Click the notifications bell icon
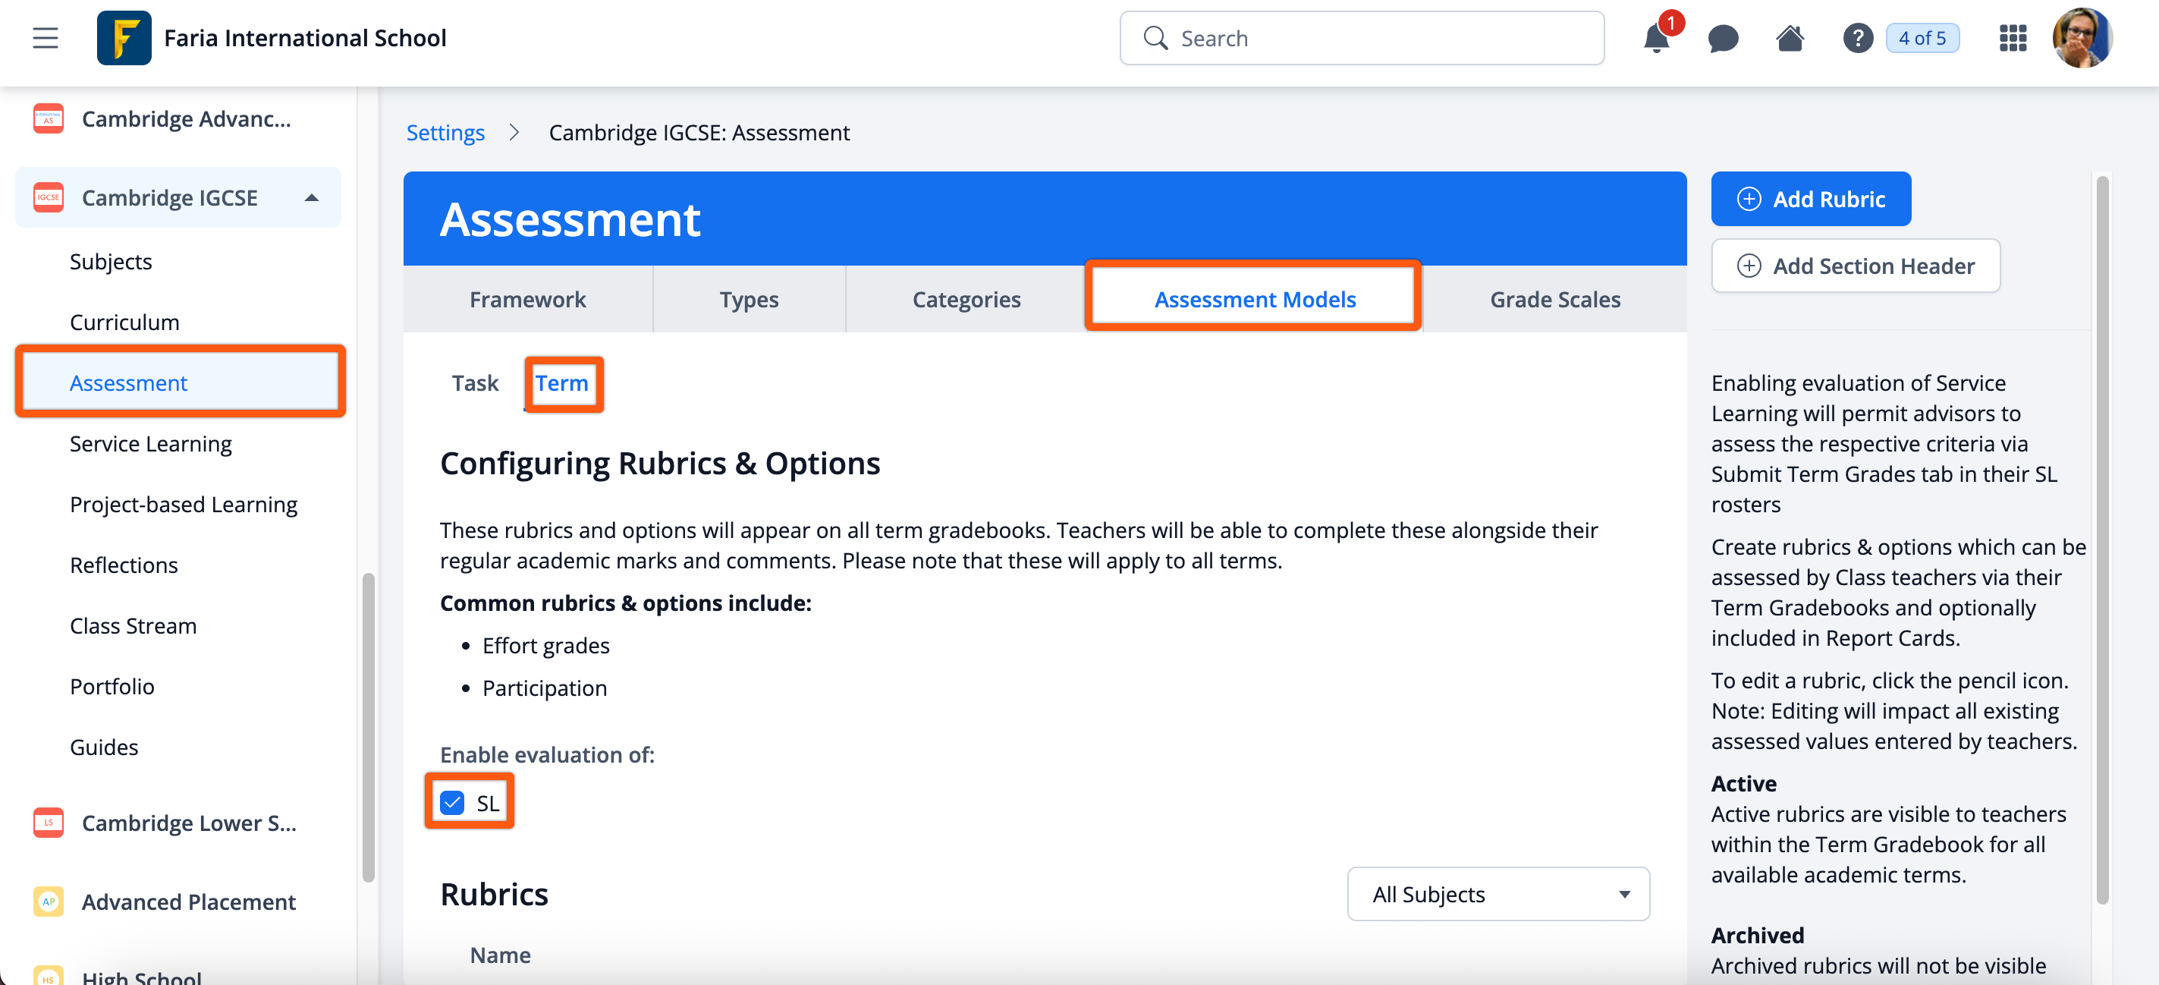Screen dimensions: 2159x985 (x=1655, y=39)
